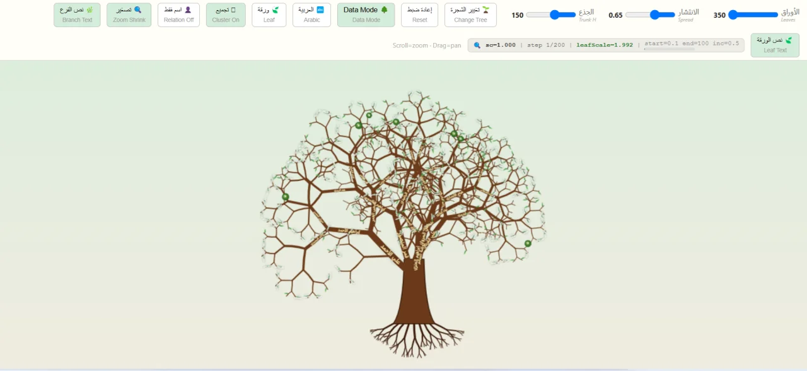This screenshot has height=371, width=807.
Task: Click the Trunk H value 150
Action: tap(517, 15)
